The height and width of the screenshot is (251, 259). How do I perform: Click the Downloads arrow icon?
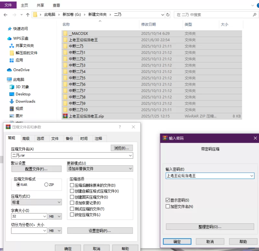click(12, 101)
